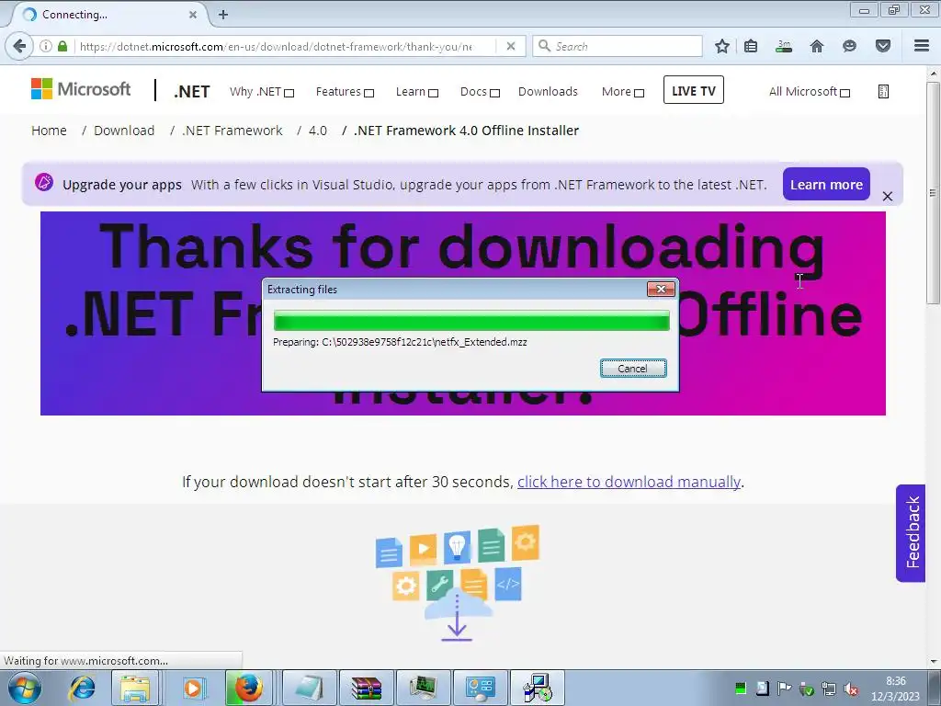Open the system monitor taskbar icon
Viewport: 941px width, 706px height.
coord(425,688)
